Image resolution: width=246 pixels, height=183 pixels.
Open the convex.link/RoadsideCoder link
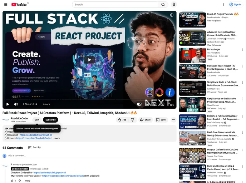pyautogui.click(x=34, y=138)
